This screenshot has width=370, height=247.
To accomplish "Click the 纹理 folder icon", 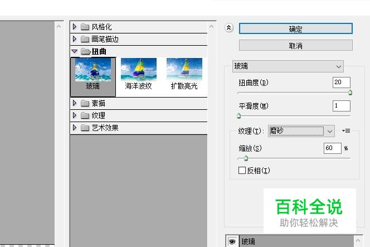I will point(85,115).
